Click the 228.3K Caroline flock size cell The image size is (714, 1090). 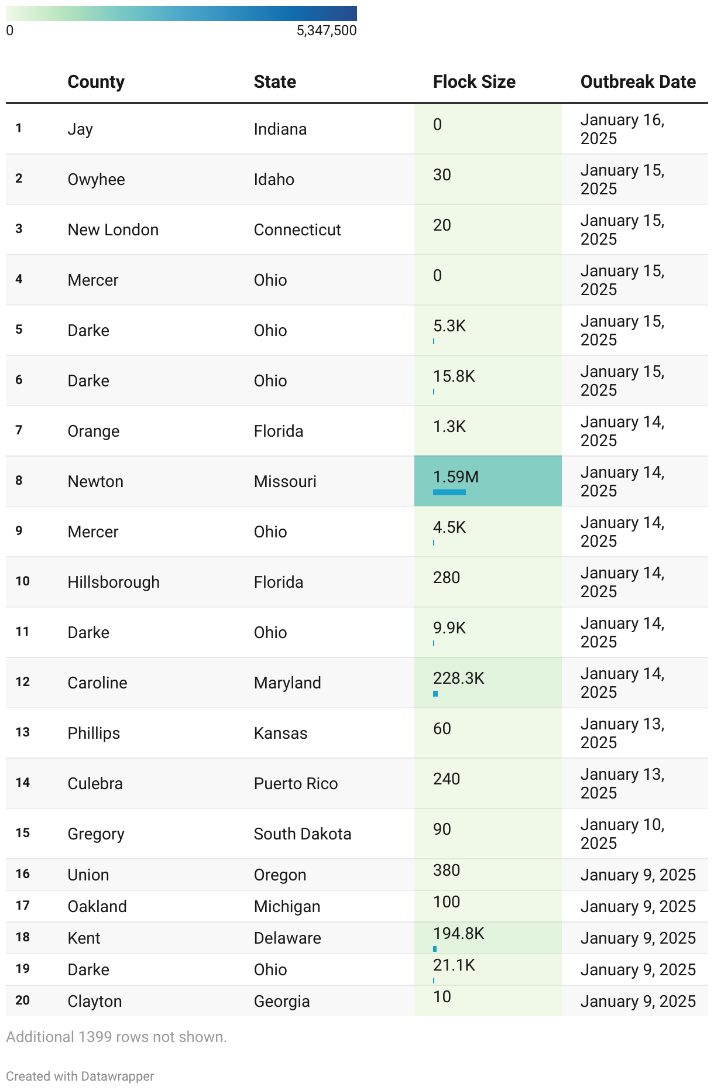488,683
